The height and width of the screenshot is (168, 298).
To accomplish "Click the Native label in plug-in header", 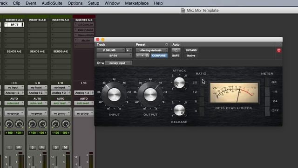I will (191, 56).
